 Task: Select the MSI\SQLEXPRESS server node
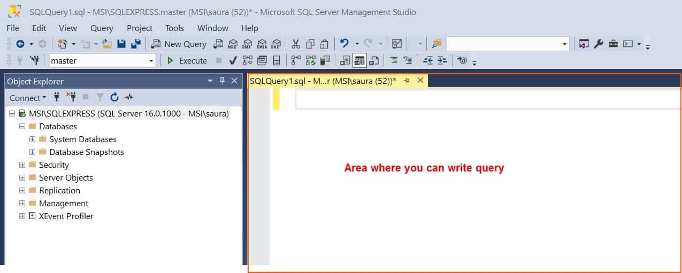pos(128,114)
